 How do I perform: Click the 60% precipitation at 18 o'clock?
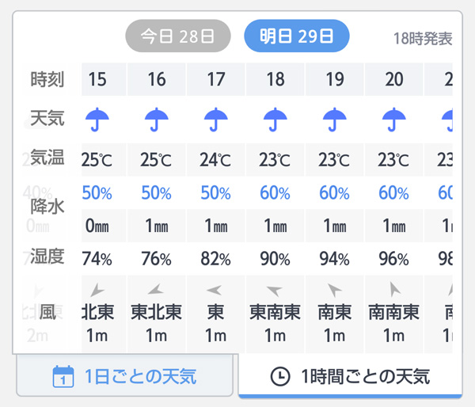275,193
